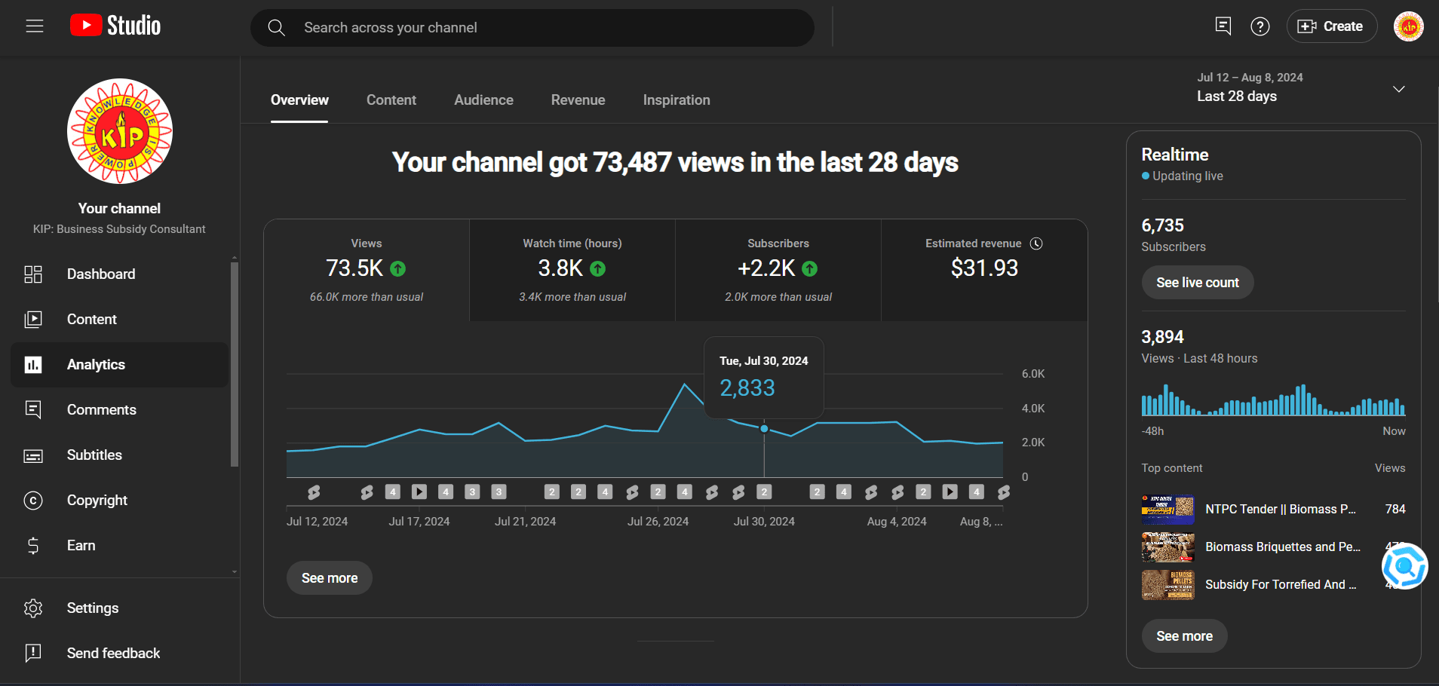Click the '6,735' subscribers count
The height and width of the screenshot is (686, 1439).
1163,225
